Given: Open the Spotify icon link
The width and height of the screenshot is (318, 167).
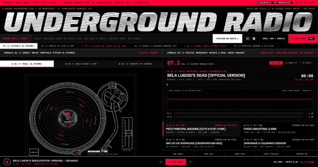Looking at the screenshot, I should tap(254, 38).
